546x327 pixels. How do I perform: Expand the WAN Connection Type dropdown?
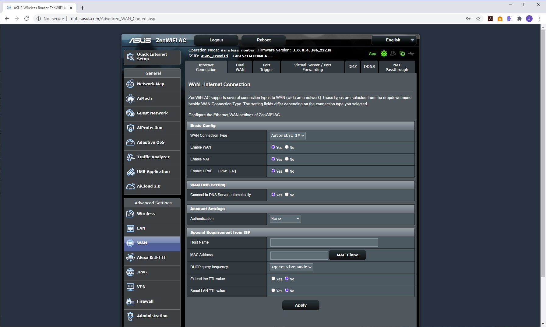[287, 135]
